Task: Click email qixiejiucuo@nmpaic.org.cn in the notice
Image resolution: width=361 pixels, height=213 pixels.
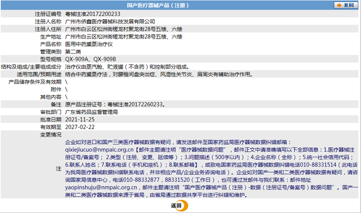Action: tap(99, 150)
